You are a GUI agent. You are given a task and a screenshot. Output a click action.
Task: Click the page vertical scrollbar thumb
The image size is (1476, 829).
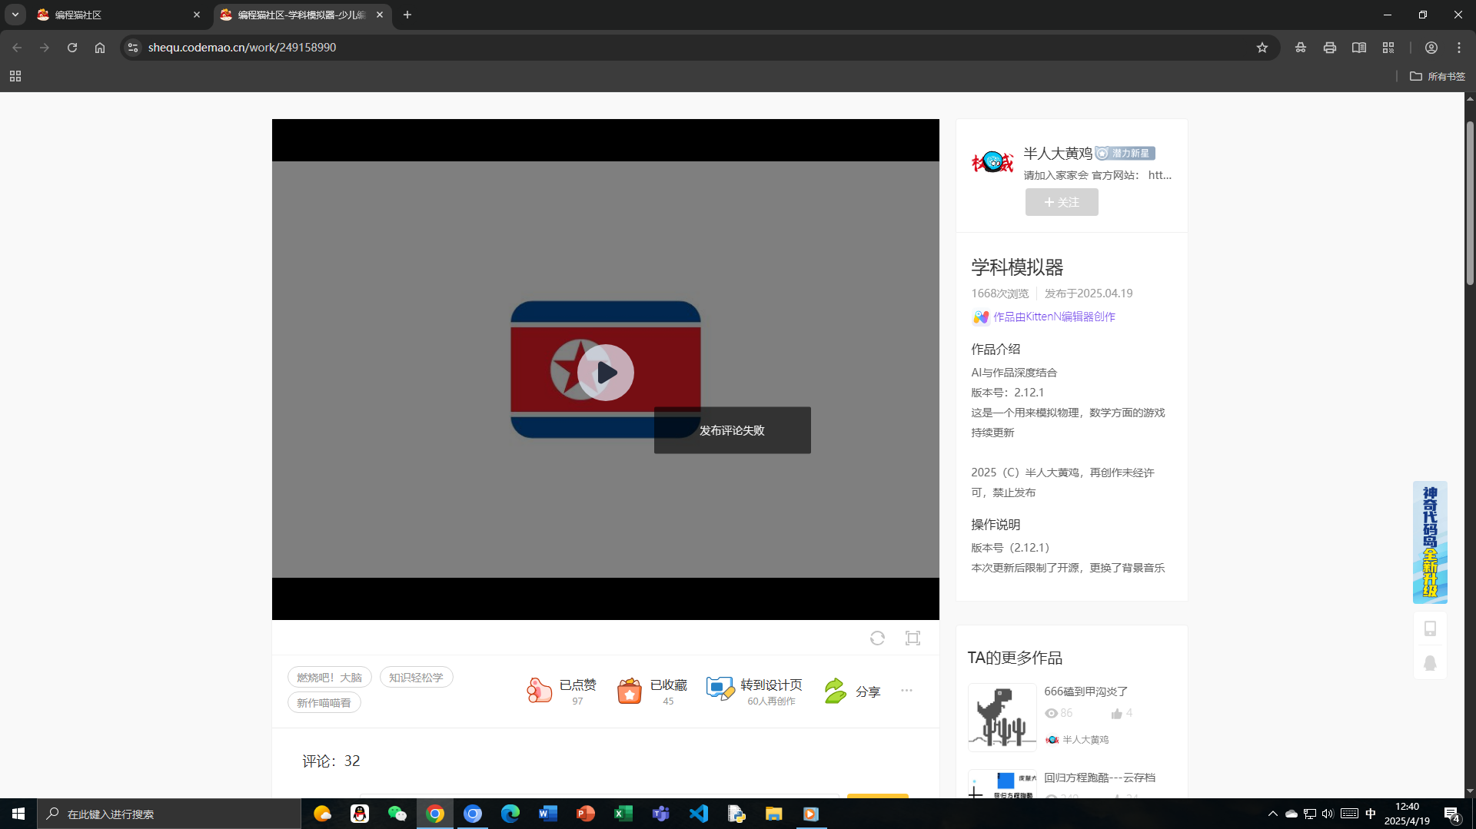pos(1470,203)
